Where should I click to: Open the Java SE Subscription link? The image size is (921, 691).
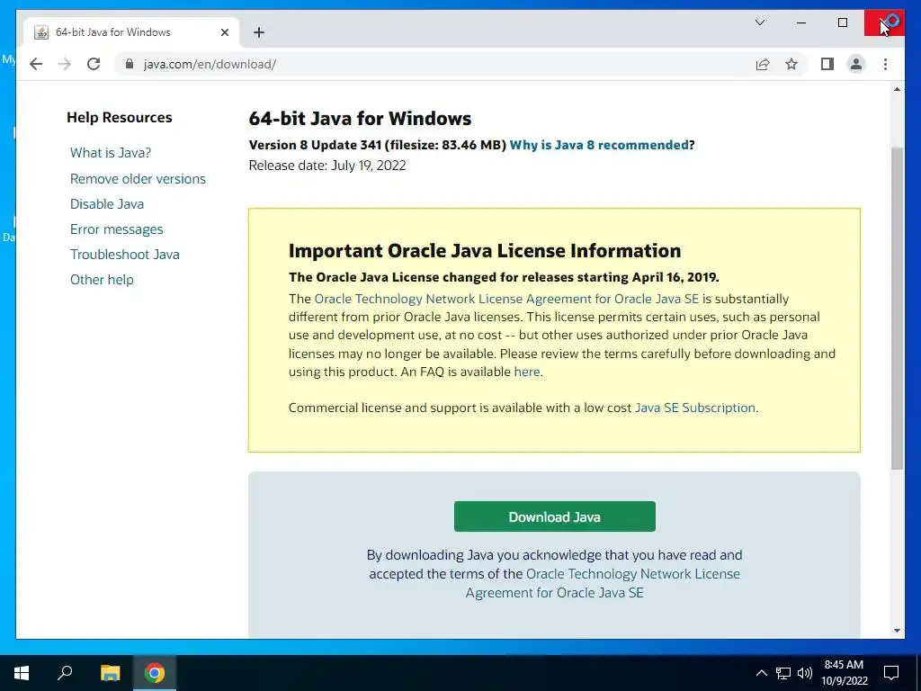click(695, 408)
